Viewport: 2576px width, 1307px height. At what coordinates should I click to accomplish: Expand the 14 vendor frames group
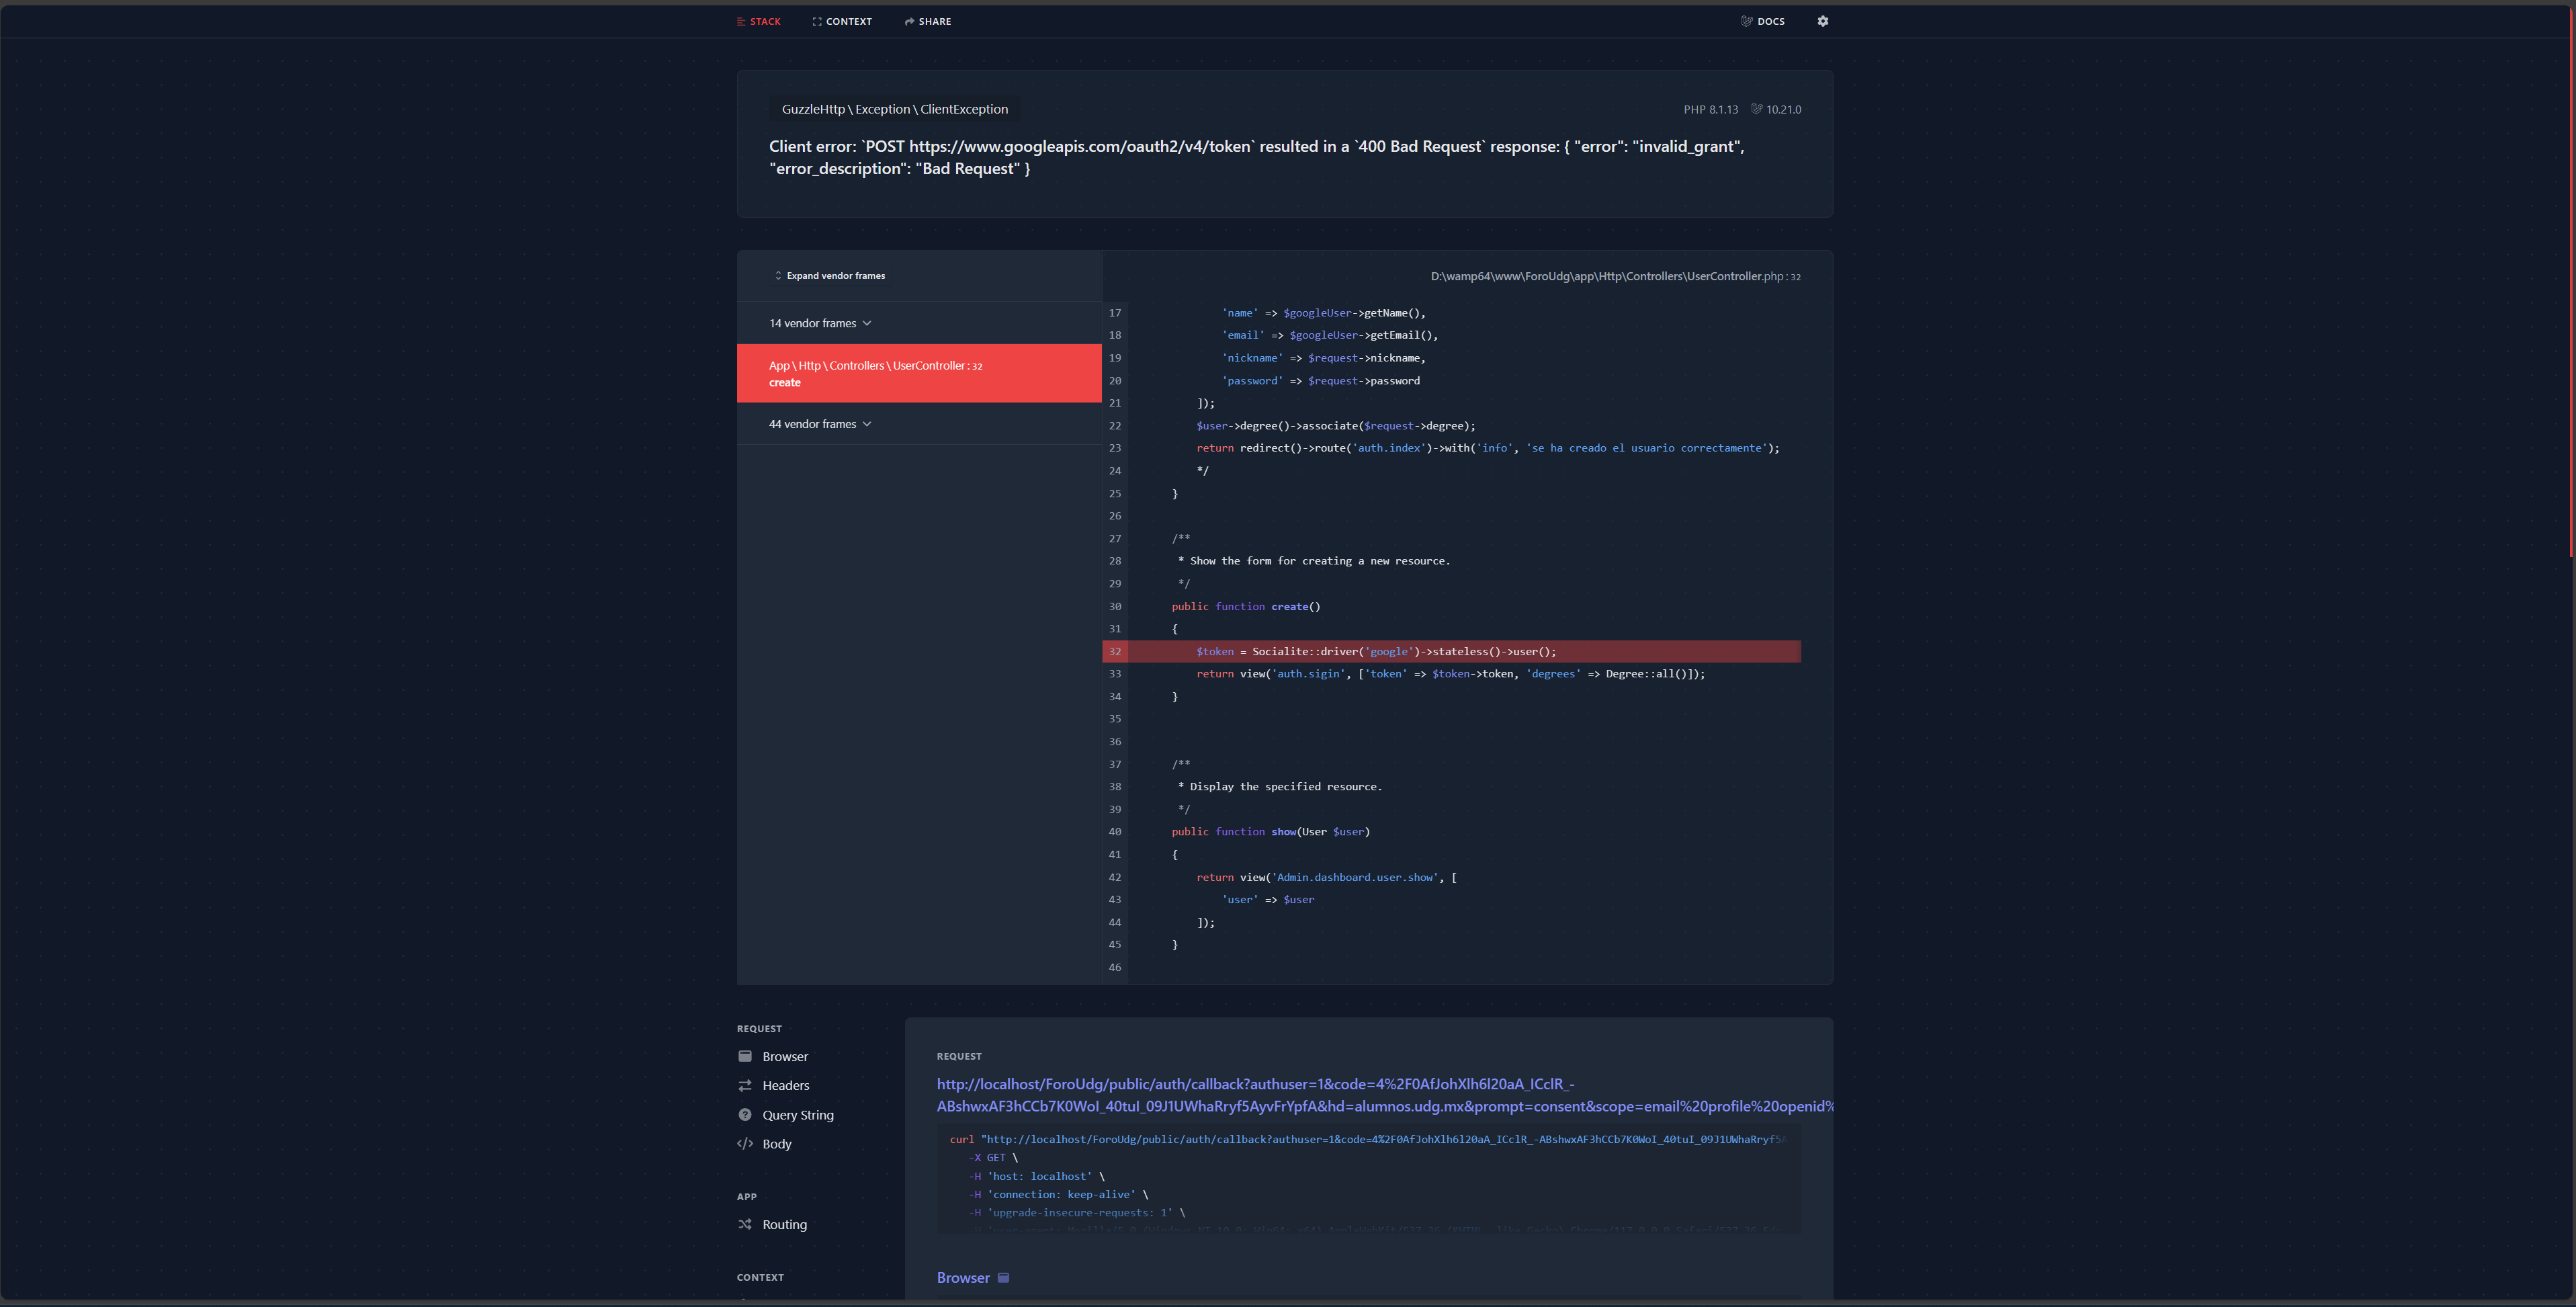pyautogui.click(x=819, y=322)
